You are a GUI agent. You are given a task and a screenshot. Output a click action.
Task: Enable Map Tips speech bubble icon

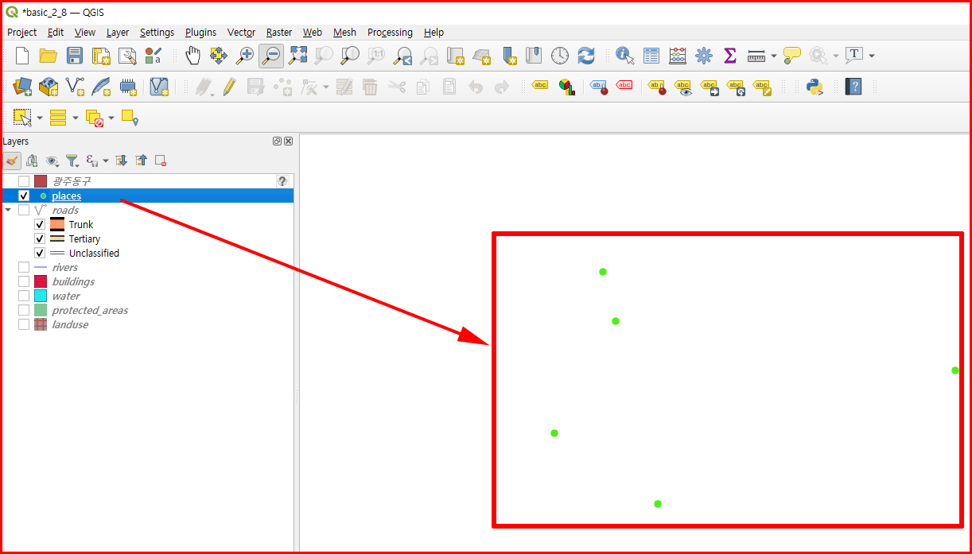pos(791,56)
